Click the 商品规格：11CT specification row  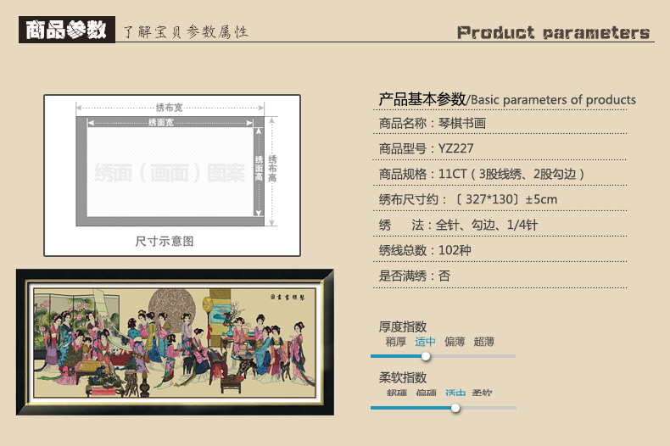[x=482, y=174]
